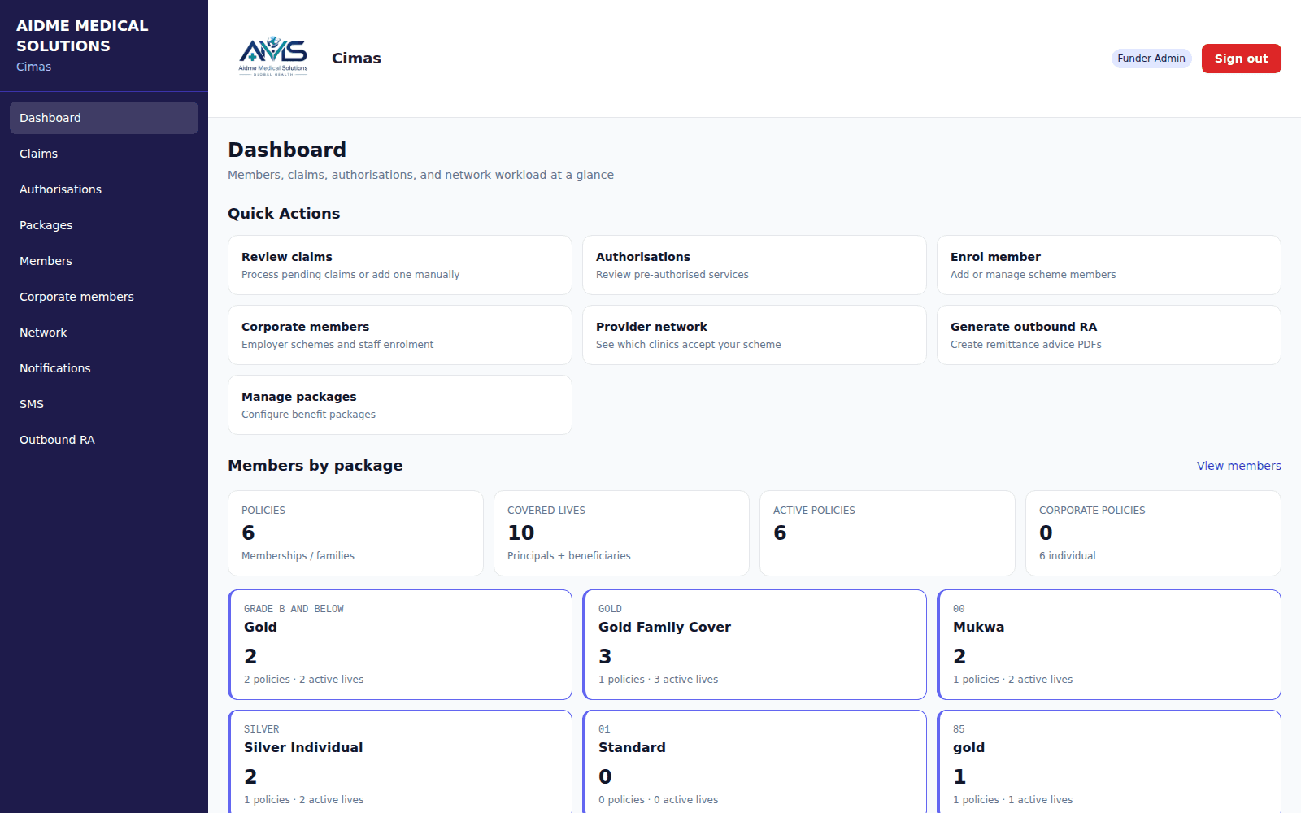Select the Provider network quick action
The image size is (1301, 813).
pos(755,335)
